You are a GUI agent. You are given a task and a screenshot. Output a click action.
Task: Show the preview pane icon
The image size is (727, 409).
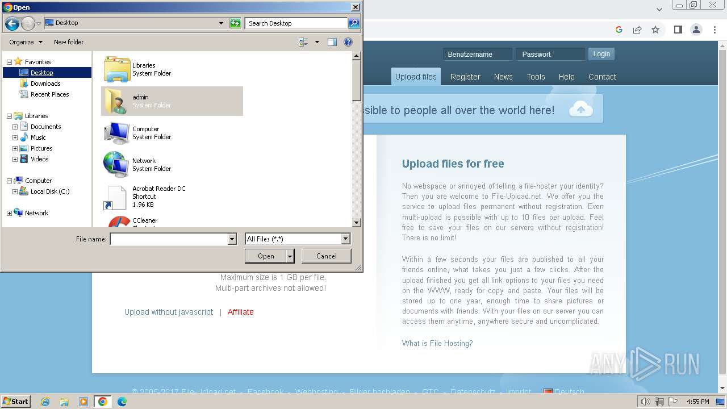(332, 42)
